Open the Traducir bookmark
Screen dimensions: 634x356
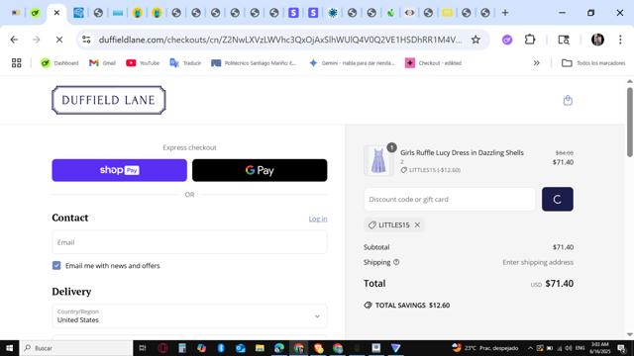[185, 63]
